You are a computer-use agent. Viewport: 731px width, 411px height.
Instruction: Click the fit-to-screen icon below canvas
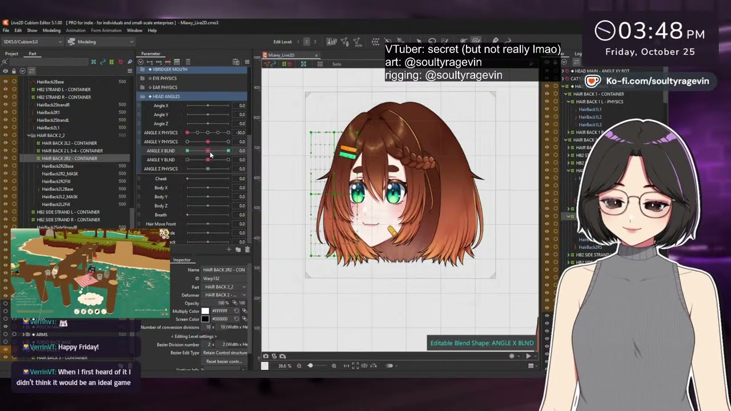click(x=355, y=366)
